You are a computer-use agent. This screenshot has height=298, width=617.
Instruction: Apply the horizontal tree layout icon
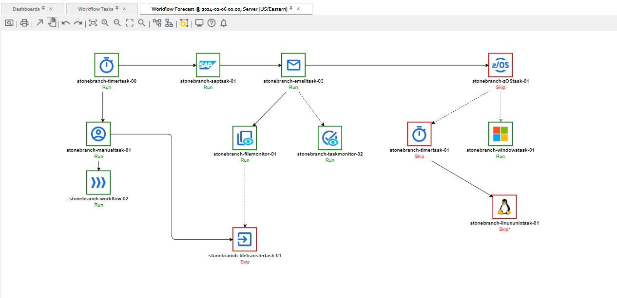157,23
